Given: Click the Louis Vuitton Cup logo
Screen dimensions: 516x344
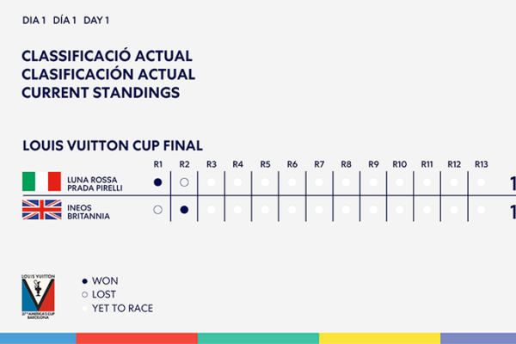Looking at the screenshot, I should [x=38, y=297].
